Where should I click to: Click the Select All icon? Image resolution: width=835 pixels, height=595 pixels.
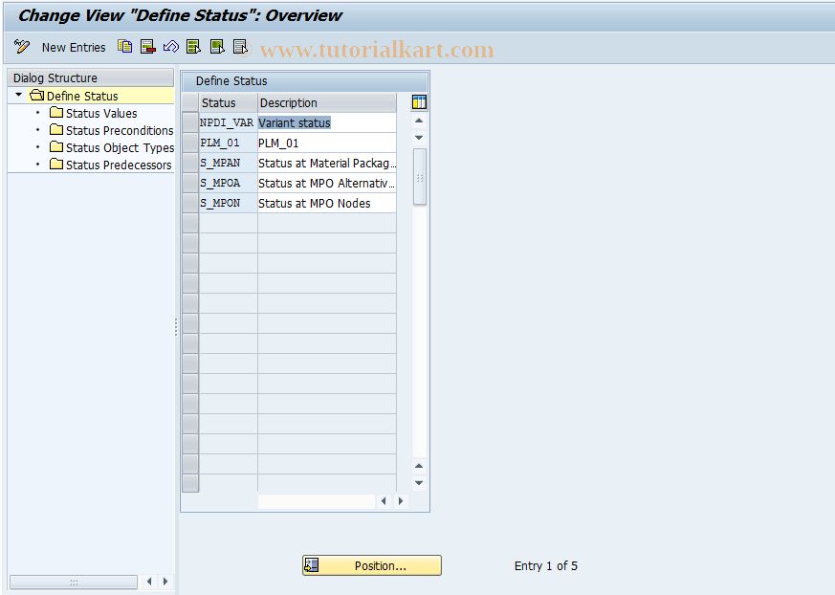193,47
